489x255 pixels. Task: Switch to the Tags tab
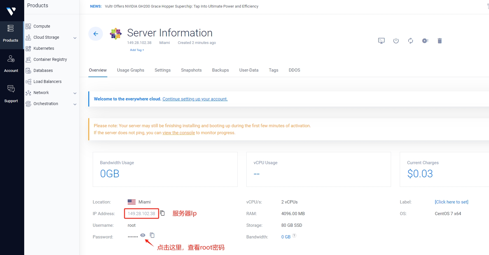[x=274, y=70]
